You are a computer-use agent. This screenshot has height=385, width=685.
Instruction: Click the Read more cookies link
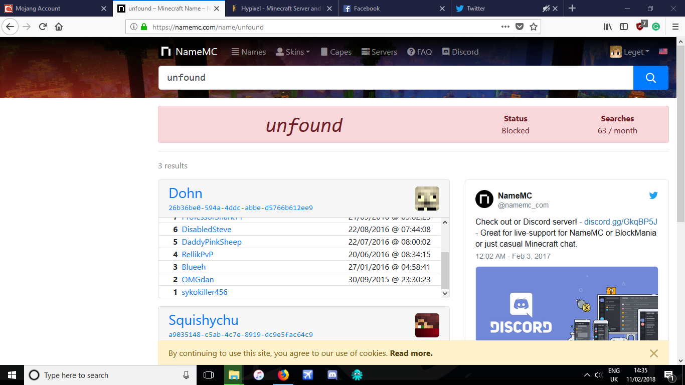point(411,353)
